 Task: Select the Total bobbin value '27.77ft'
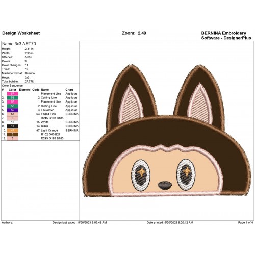tap(29, 82)
